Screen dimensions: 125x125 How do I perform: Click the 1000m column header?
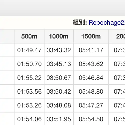click(59, 36)
